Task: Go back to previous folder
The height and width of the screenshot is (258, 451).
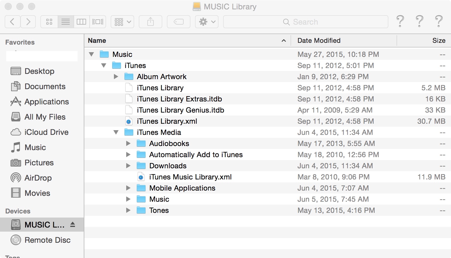Action: point(13,22)
